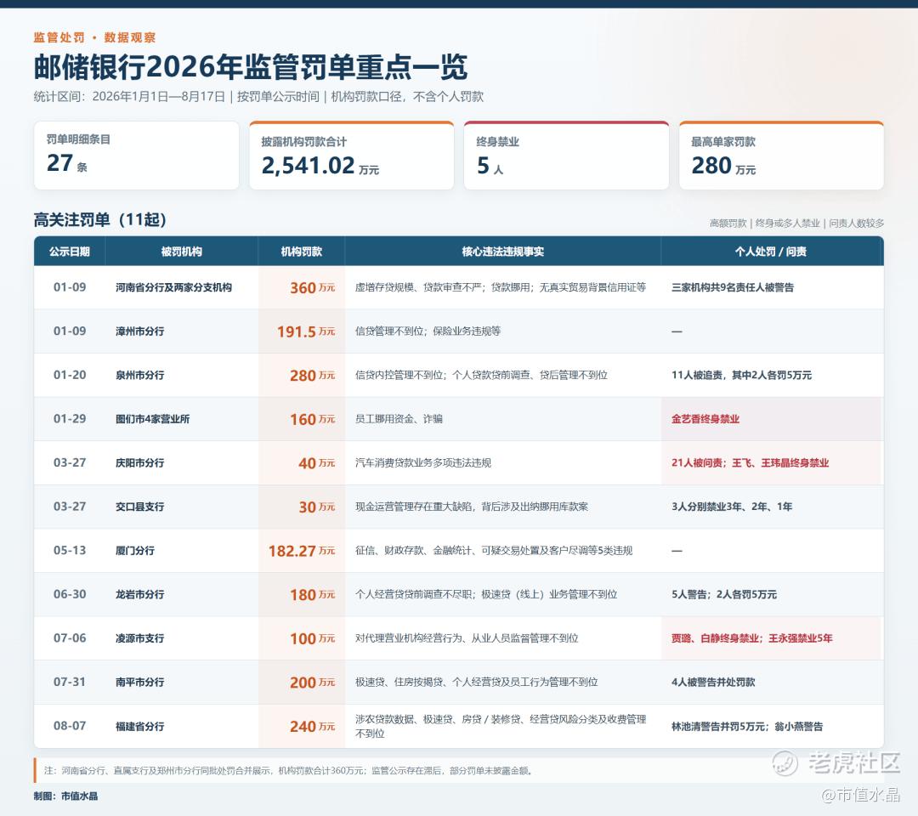The height and width of the screenshot is (816, 918).
Task: Click the 高额罚款｜终身或多人禁业 legend text
Action: click(x=796, y=223)
